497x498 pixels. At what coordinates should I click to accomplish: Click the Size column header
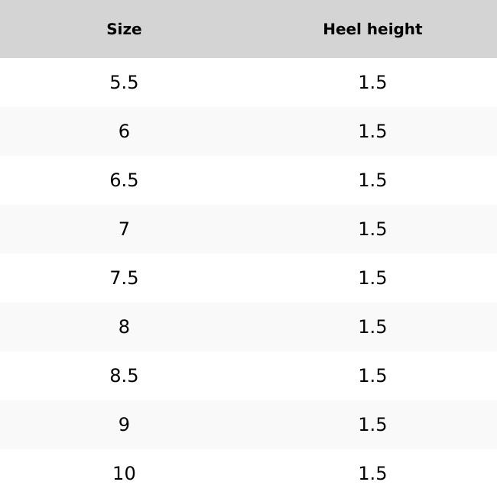124,29
